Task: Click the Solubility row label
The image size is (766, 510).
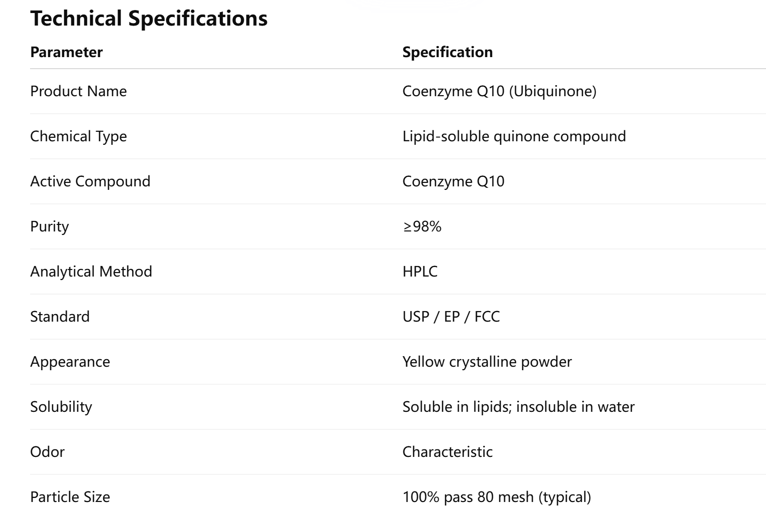Action: 61,407
